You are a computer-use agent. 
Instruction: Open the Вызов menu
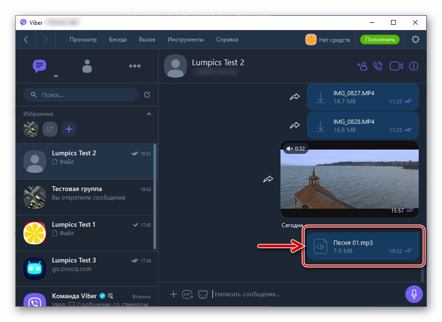[147, 40]
